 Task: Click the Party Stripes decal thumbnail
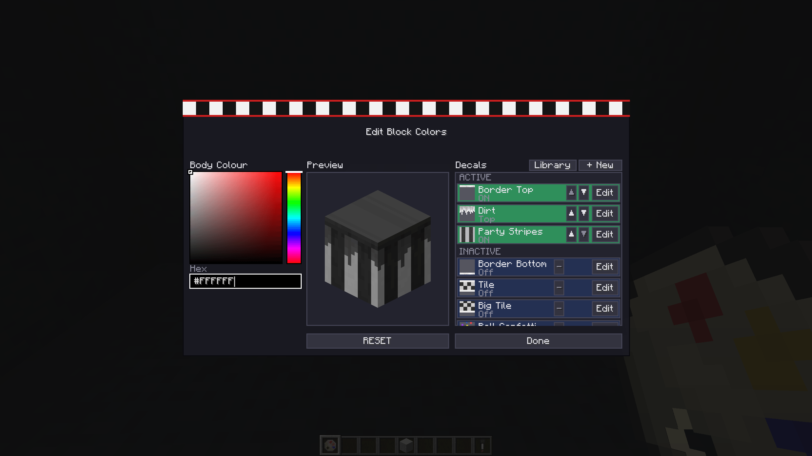pyautogui.click(x=467, y=234)
